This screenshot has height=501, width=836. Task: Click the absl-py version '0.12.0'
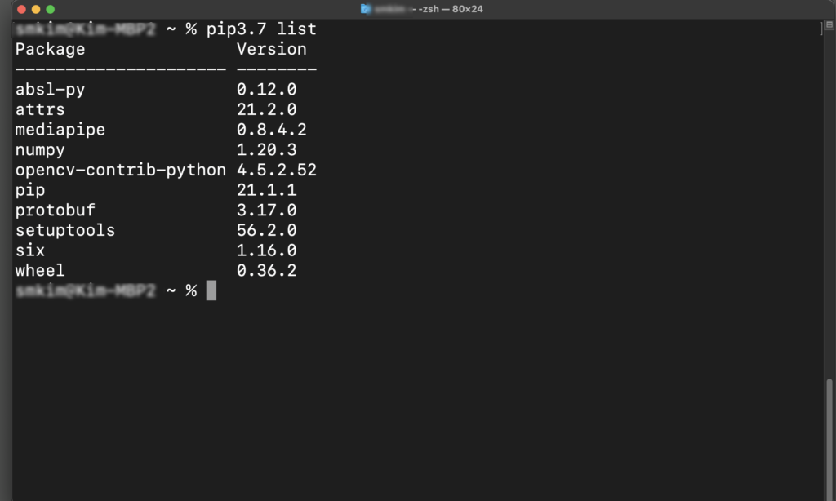click(267, 90)
